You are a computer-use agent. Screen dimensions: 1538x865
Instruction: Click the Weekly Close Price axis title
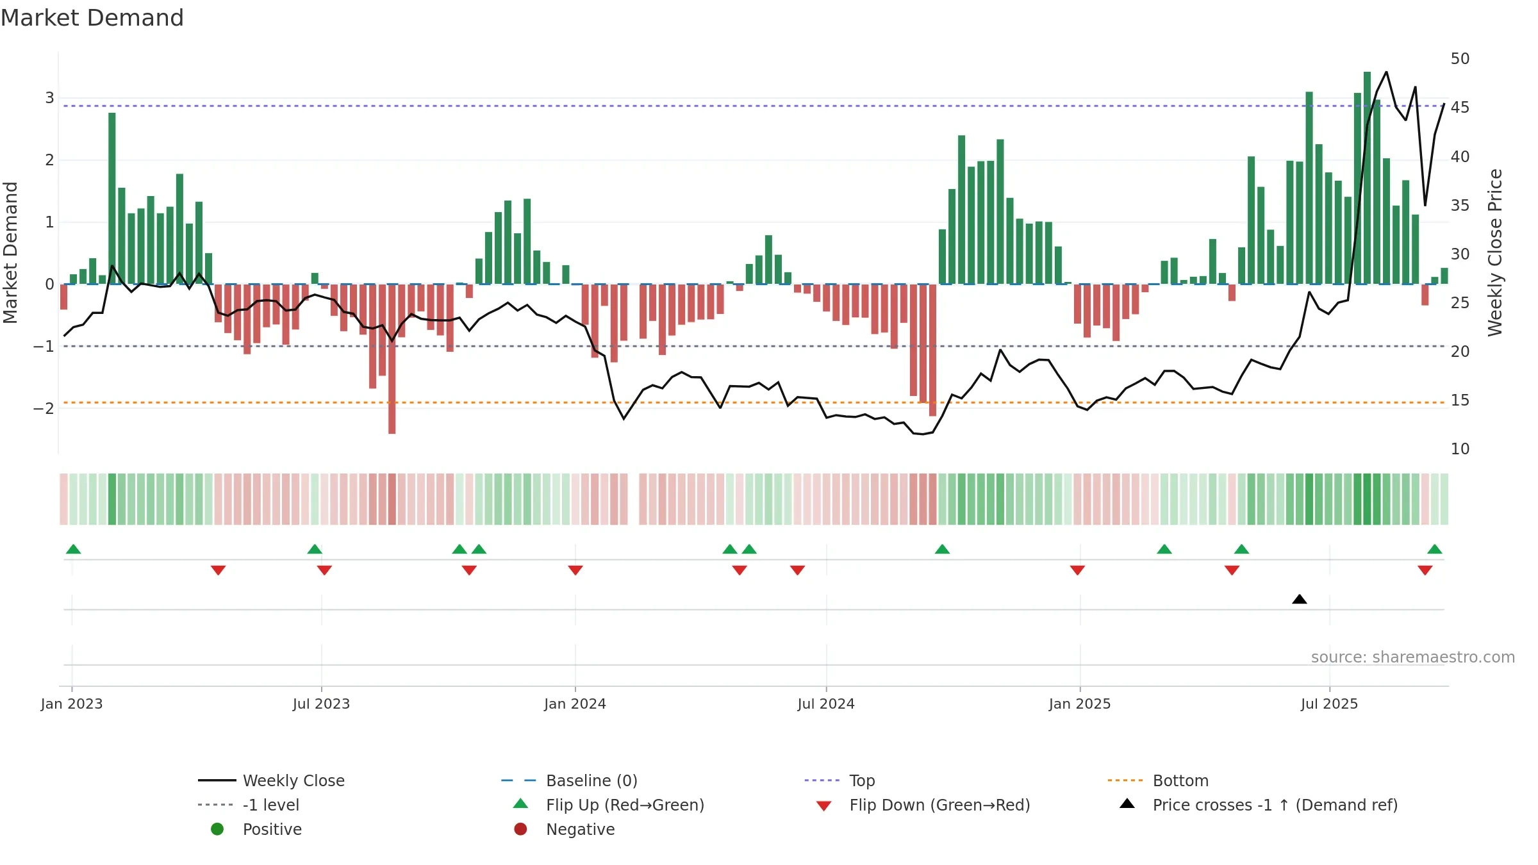[1495, 252]
